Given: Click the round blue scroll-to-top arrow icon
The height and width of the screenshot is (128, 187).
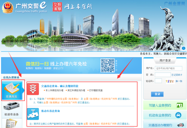Looking at the screenshot, I should (x=184, y=48).
